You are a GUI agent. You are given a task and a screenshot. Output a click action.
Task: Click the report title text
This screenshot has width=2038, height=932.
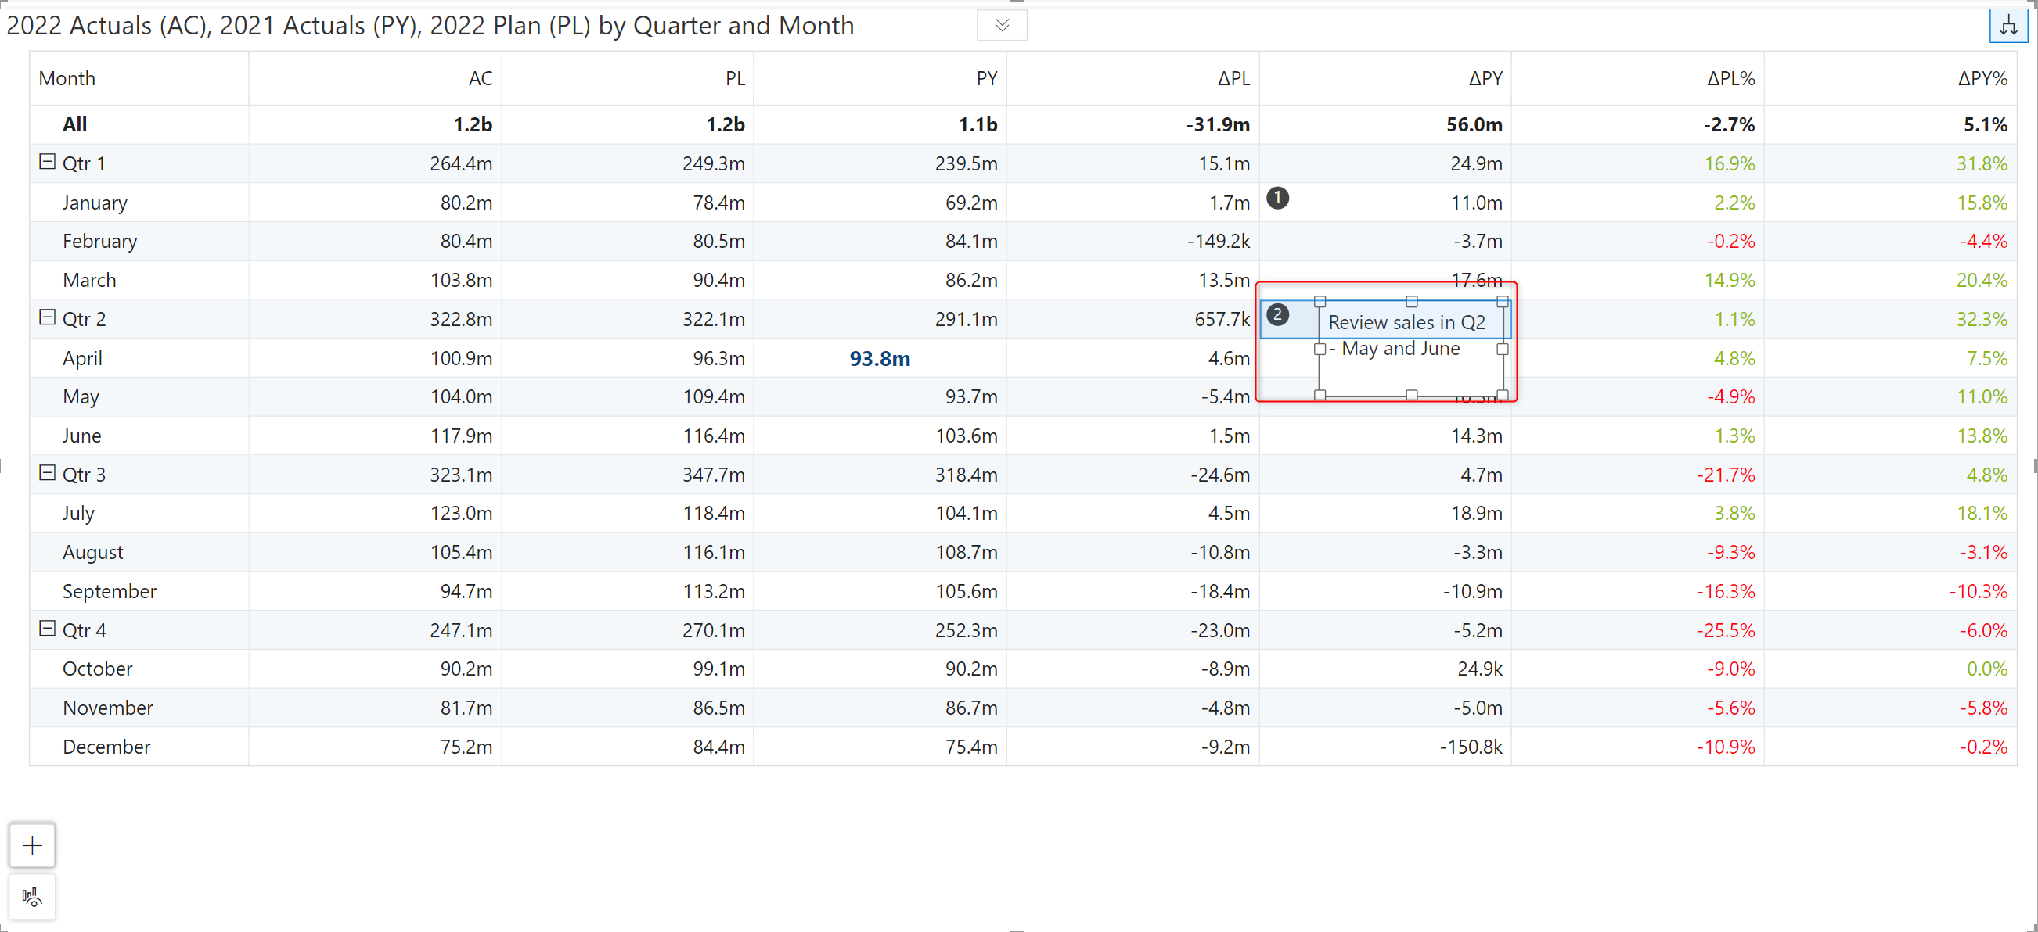[430, 25]
